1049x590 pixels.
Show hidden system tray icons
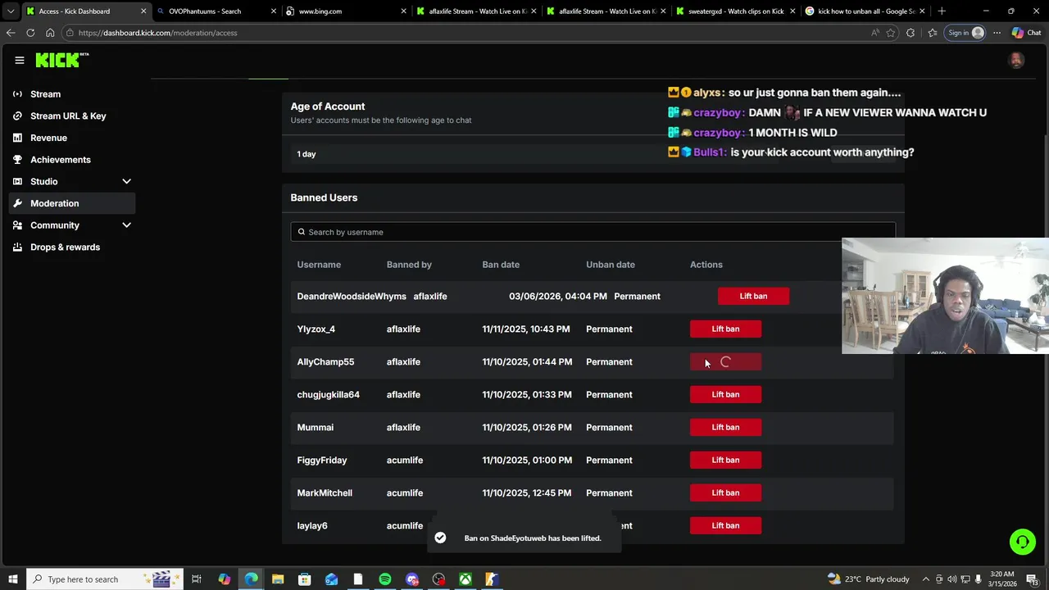coord(926,579)
